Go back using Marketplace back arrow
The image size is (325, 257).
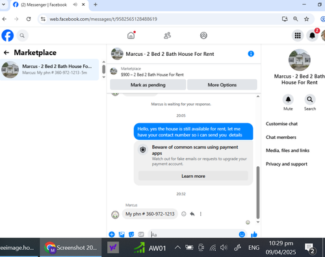tap(6, 53)
